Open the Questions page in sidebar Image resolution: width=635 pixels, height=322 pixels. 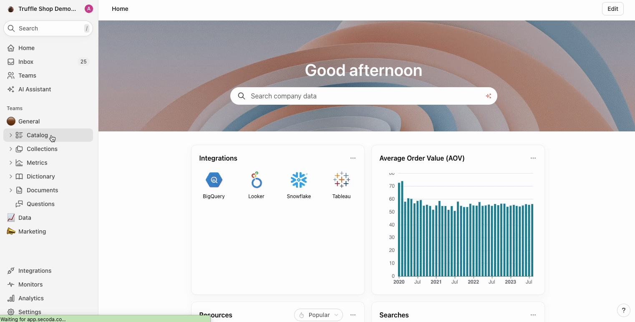tap(40, 204)
